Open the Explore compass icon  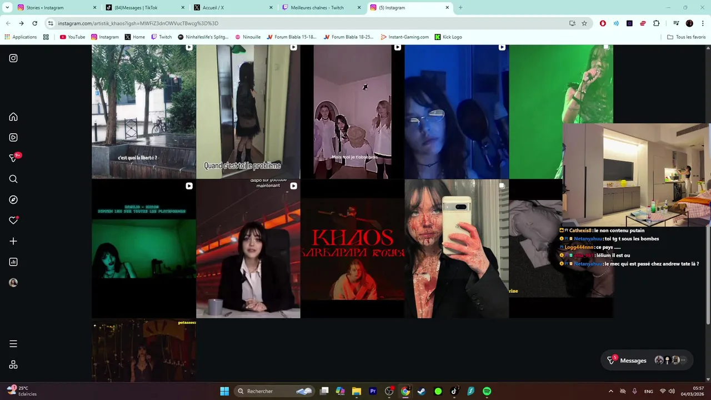pos(13,199)
